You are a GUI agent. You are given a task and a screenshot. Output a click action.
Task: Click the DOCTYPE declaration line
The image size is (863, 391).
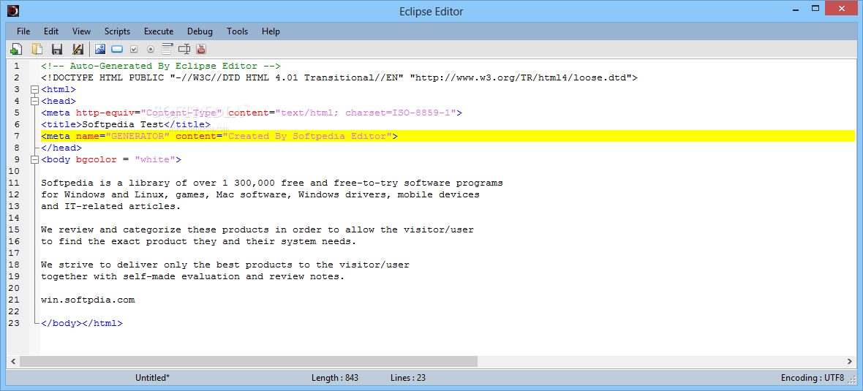click(339, 77)
